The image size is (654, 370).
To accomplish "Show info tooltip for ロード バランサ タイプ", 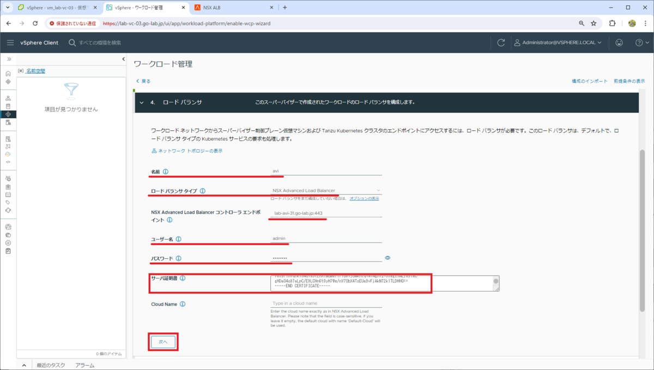I will click(x=203, y=191).
